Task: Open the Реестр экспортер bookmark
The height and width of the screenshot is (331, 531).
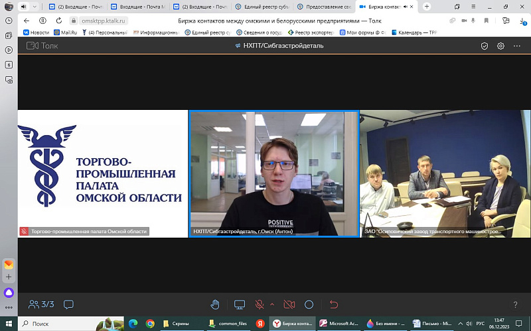Action: 311,32
